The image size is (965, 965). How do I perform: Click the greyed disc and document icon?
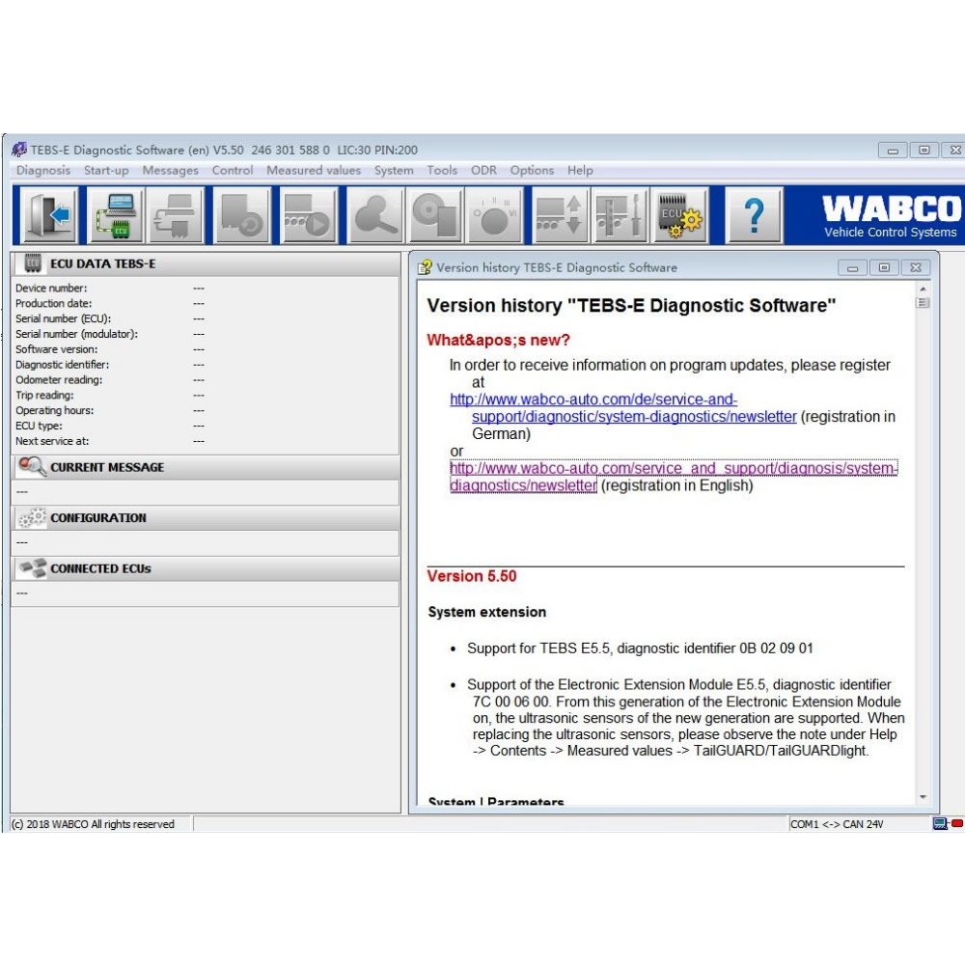[436, 215]
